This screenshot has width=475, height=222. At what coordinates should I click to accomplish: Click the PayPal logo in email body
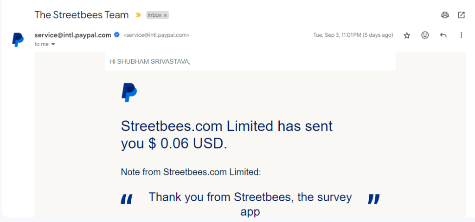(x=129, y=92)
